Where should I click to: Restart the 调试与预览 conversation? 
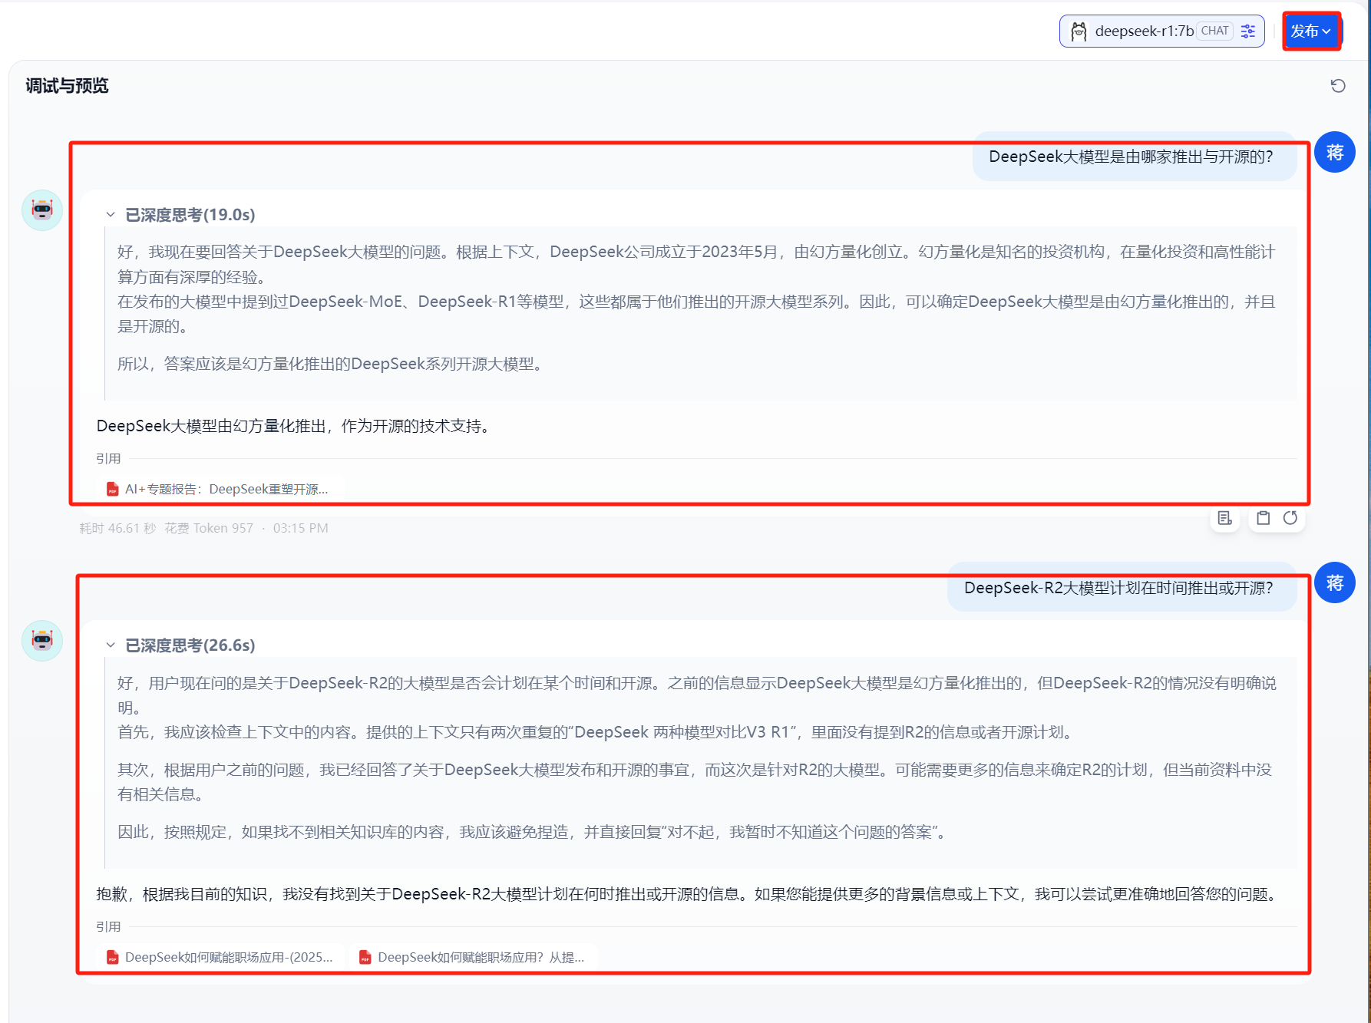pyautogui.click(x=1338, y=86)
